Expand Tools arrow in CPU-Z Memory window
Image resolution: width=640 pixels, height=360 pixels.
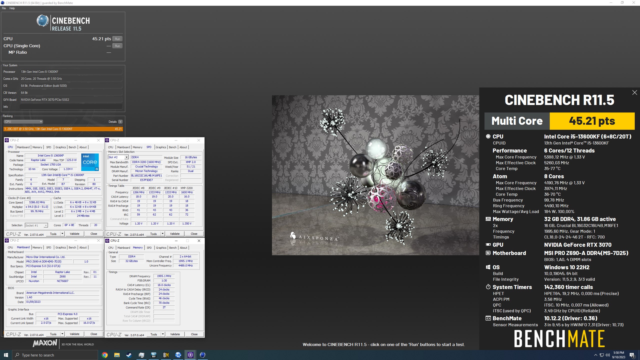click(x=163, y=334)
